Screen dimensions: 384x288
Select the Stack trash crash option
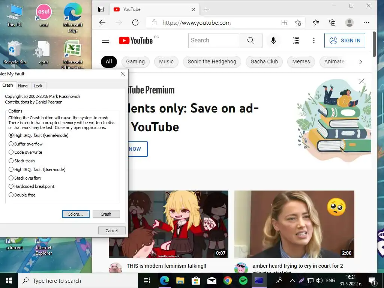point(21,160)
